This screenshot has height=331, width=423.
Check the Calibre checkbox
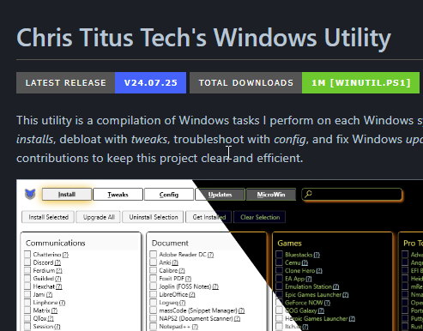[154, 270]
